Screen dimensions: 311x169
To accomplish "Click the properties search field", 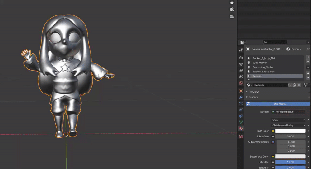I will 275,42.
